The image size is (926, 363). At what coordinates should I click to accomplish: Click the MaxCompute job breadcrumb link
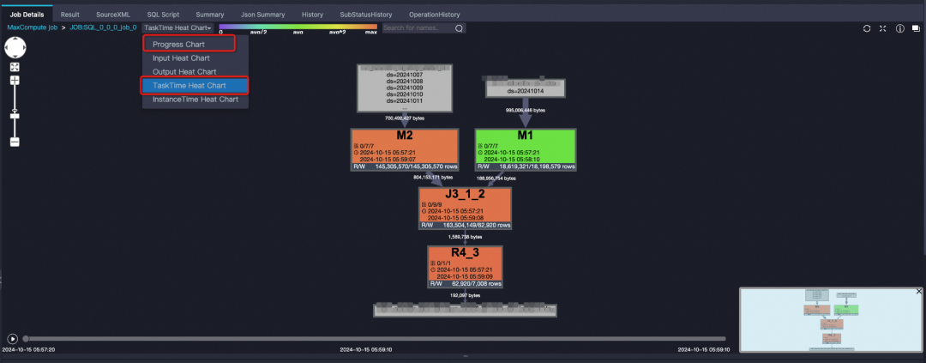pyautogui.click(x=32, y=27)
